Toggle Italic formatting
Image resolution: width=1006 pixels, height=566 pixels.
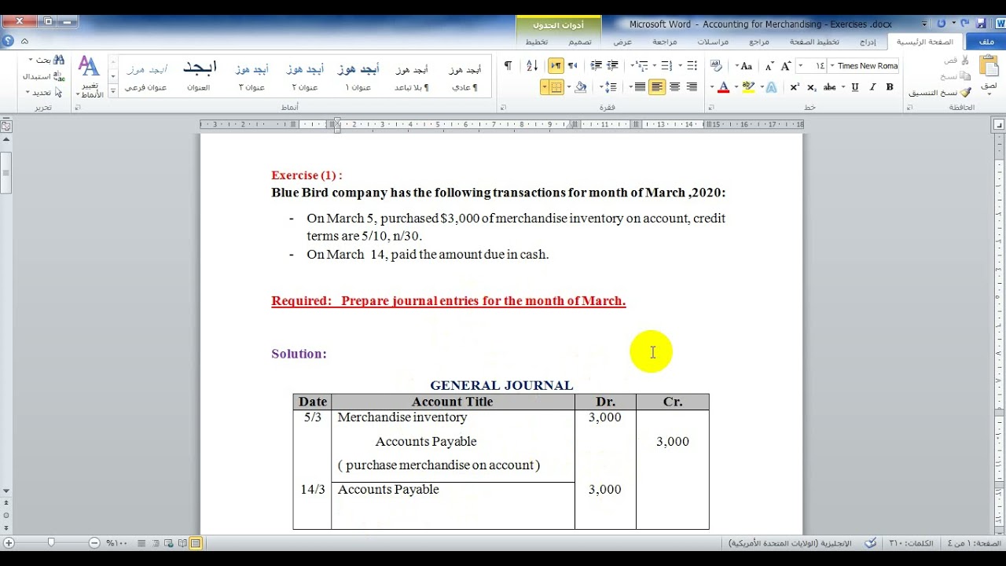pyautogui.click(x=872, y=87)
